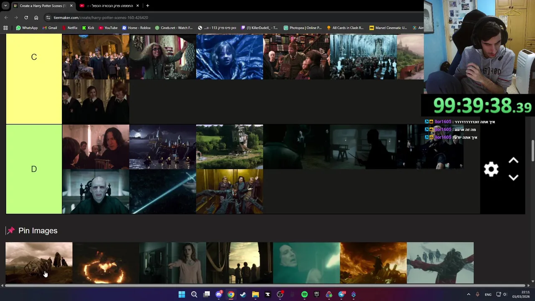
Task: Pick the fire ring scene from unranked images
Action: (x=106, y=263)
